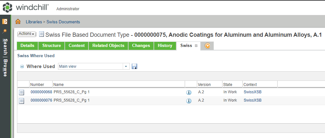
Task: Click document icon for row 0000000076
Action: pos(21,101)
